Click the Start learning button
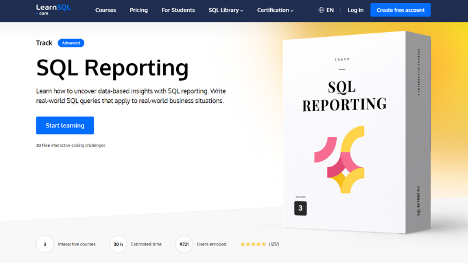 click(x=65, y=125)
